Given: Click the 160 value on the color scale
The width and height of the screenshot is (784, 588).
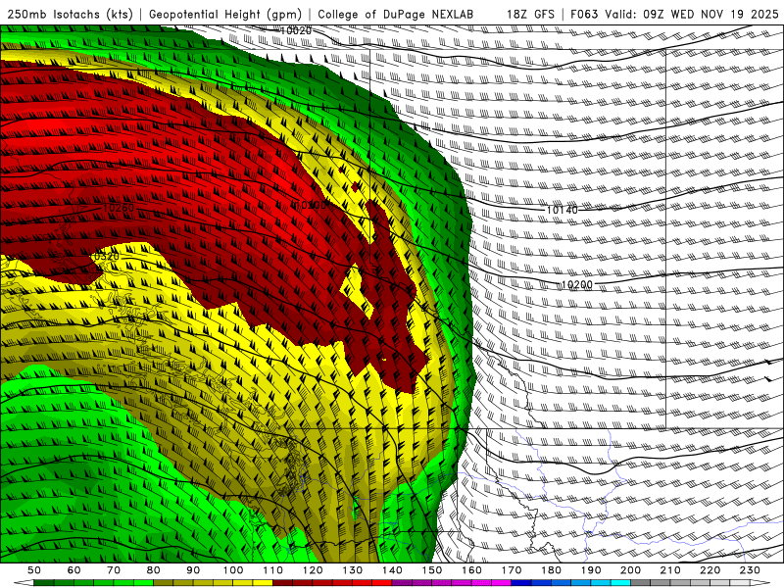Looking at the screenshot, I should tap(471, 570).
